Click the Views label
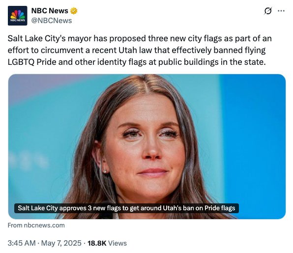 pyautogui.click(x=117, y=243)
